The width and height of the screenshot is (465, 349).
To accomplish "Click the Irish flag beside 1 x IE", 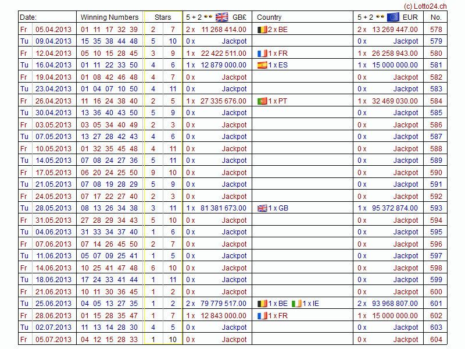I will coord(296,304).
